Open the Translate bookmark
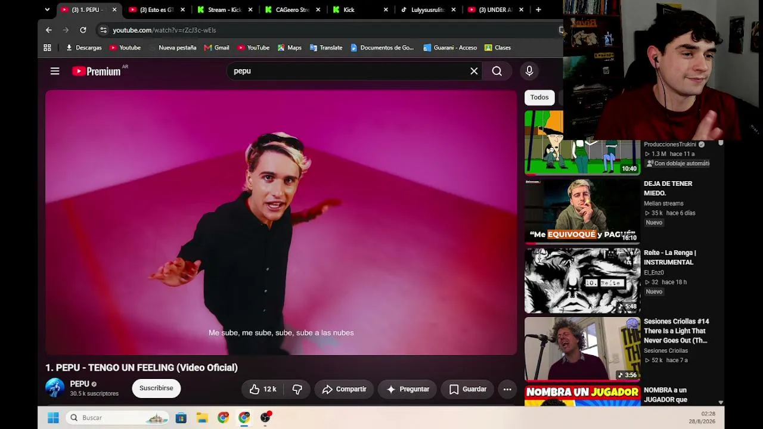 coord(326,48)
